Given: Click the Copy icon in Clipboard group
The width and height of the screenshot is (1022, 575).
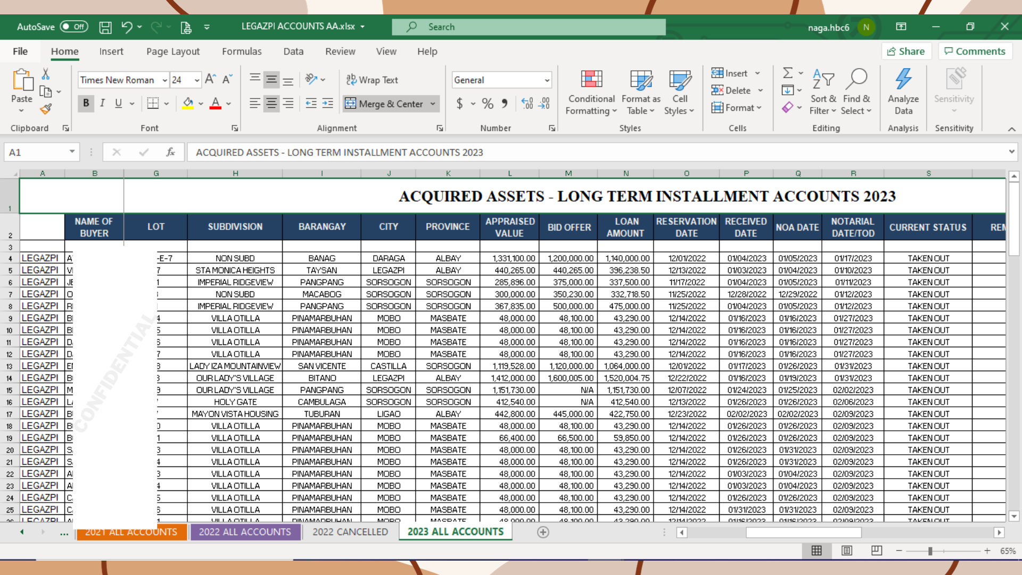Looking at the screenshot, I should [46, 92].
